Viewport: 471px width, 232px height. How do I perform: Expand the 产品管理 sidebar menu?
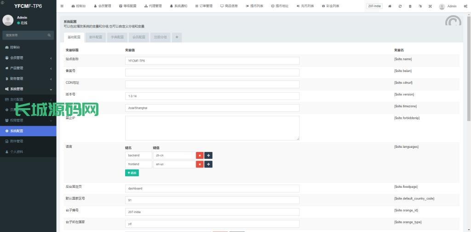pos(28,68)
